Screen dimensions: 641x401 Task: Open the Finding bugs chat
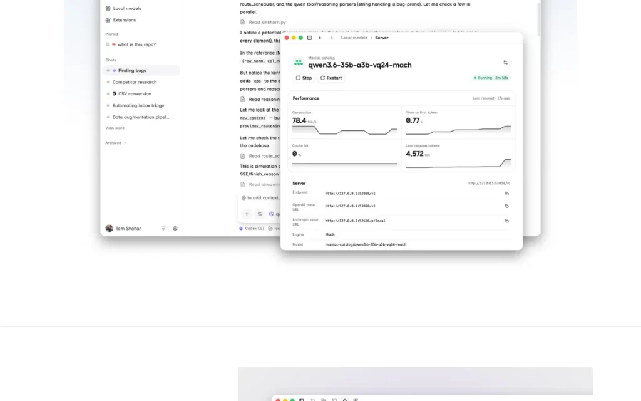coord(141,70)
